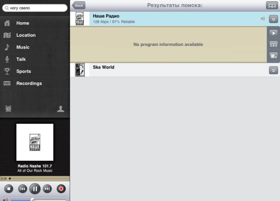Click the now-playing Наше Радио album art
This screenshot has width=280, height=201.
pyautogui.click(x=35, y=142)
